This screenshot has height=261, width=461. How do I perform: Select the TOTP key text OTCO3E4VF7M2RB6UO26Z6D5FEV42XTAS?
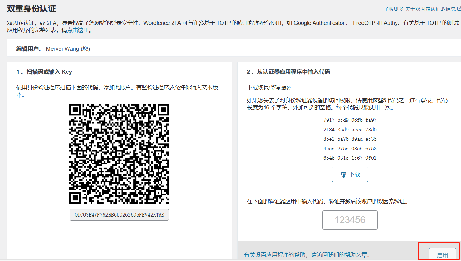point(119,214)
